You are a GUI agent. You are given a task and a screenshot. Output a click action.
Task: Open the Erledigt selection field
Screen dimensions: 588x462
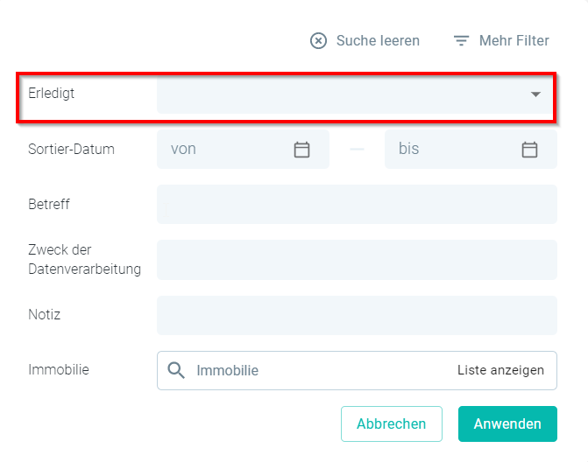click(354, 94)
